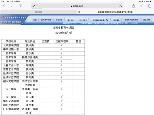The width and height of the screenshot is (154, 115).
Task: Click the date 2020年8月7日
Action: [64, 33]
